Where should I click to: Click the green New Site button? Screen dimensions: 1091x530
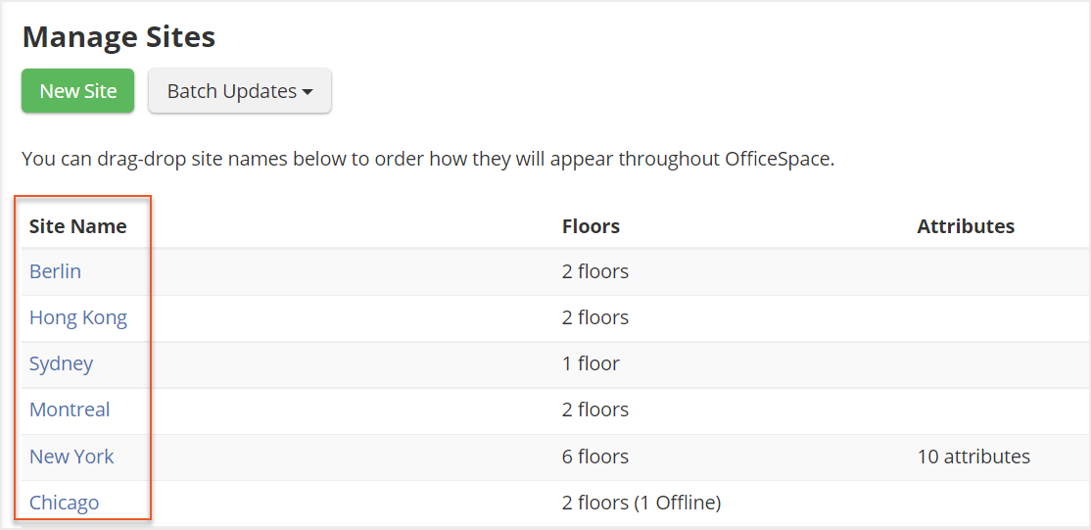[78, 91]
